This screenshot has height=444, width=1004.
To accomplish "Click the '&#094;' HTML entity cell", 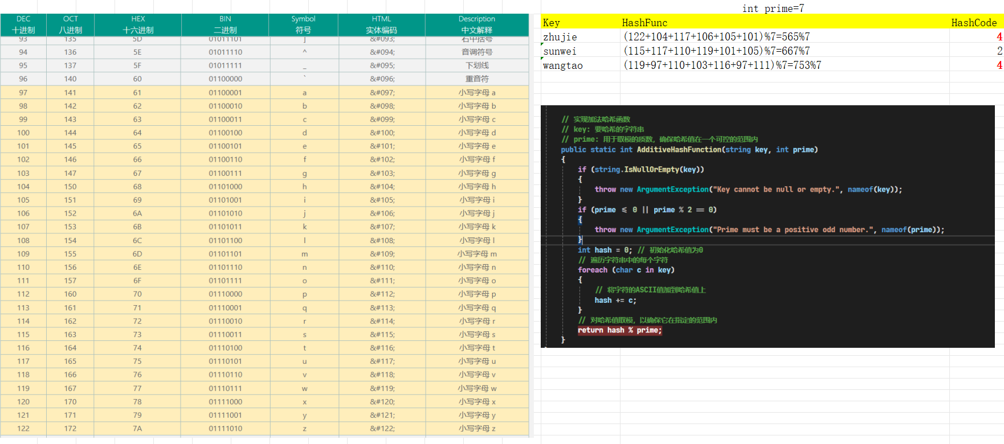I will point(382,52).
